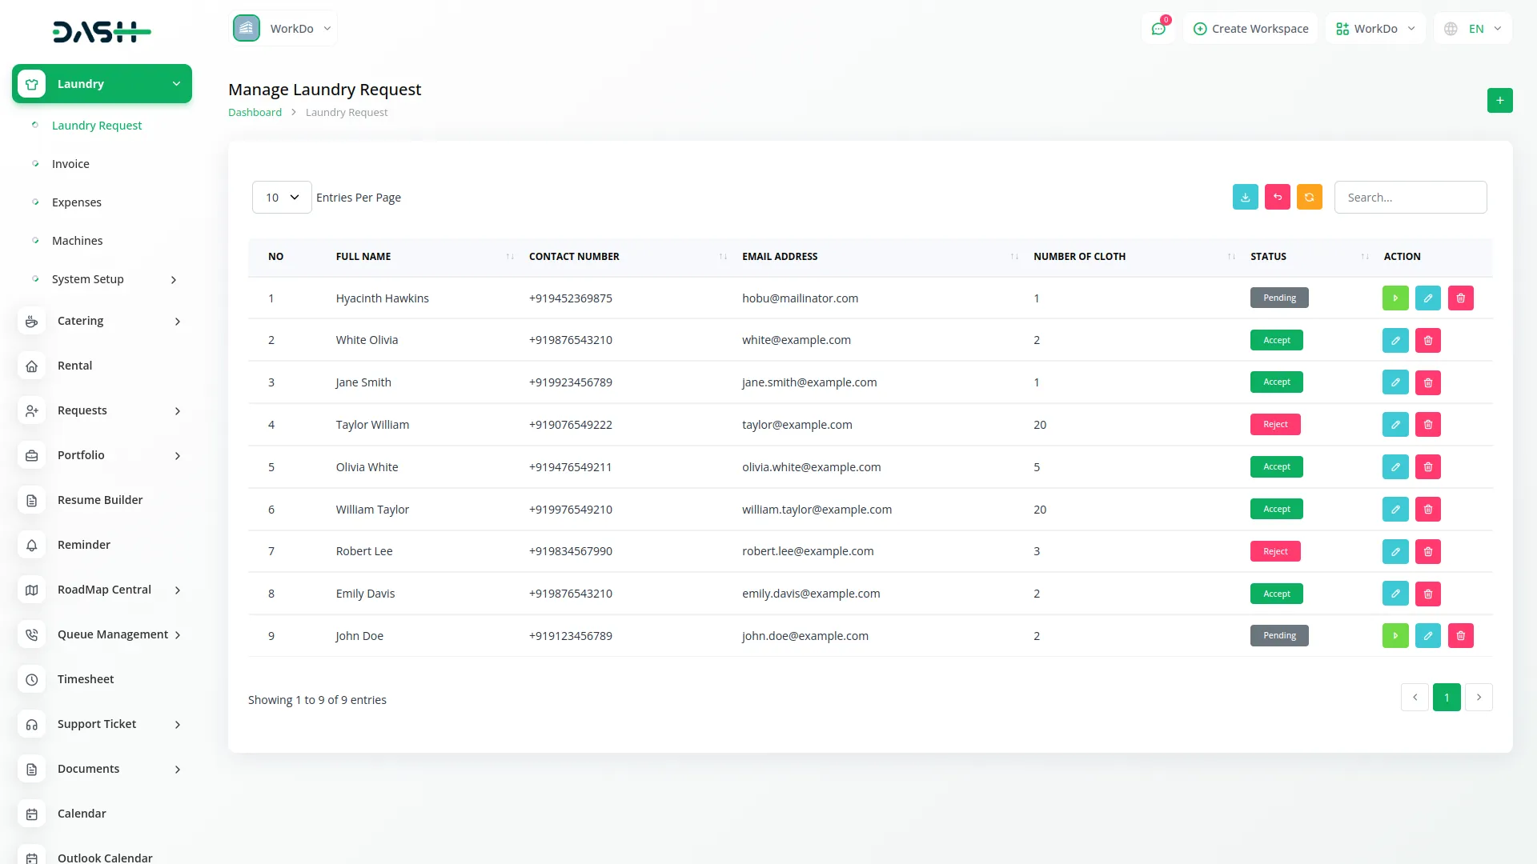Select Invoice in the Laundry sidebar
This screenshot has width=1537, height=864.
click(x=70, y=163)
